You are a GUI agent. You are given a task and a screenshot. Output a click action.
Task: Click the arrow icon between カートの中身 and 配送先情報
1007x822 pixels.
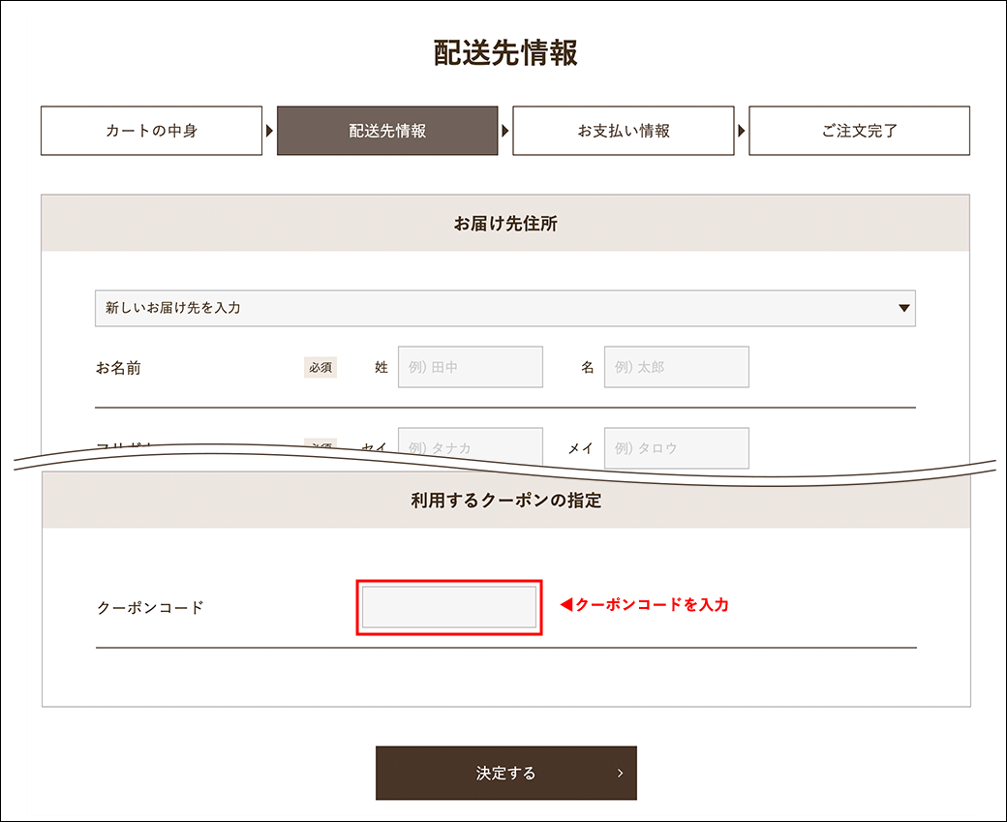(x=271, y=131)
